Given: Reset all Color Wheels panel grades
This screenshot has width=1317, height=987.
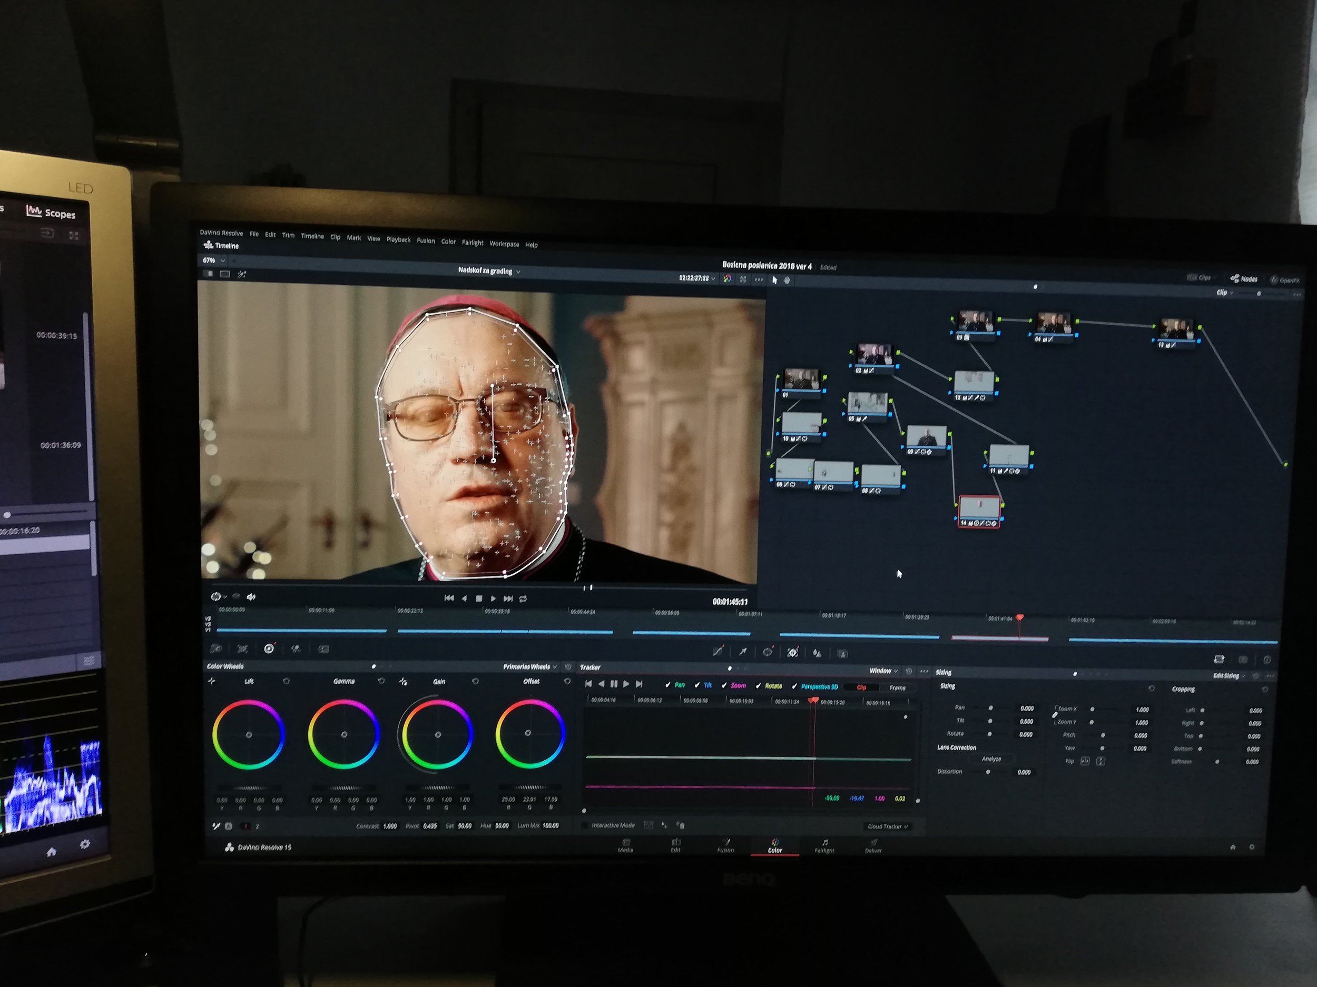Looking at the screenshot, I should click(x=568, y=667).
